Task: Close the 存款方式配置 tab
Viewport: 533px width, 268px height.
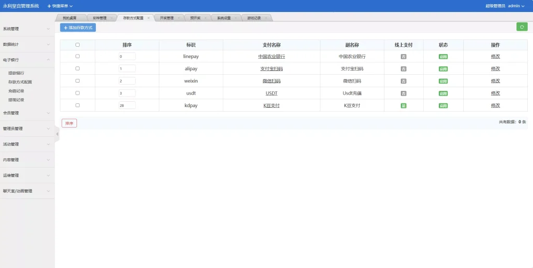Action: pyautogui.click(x=148, y=18)
